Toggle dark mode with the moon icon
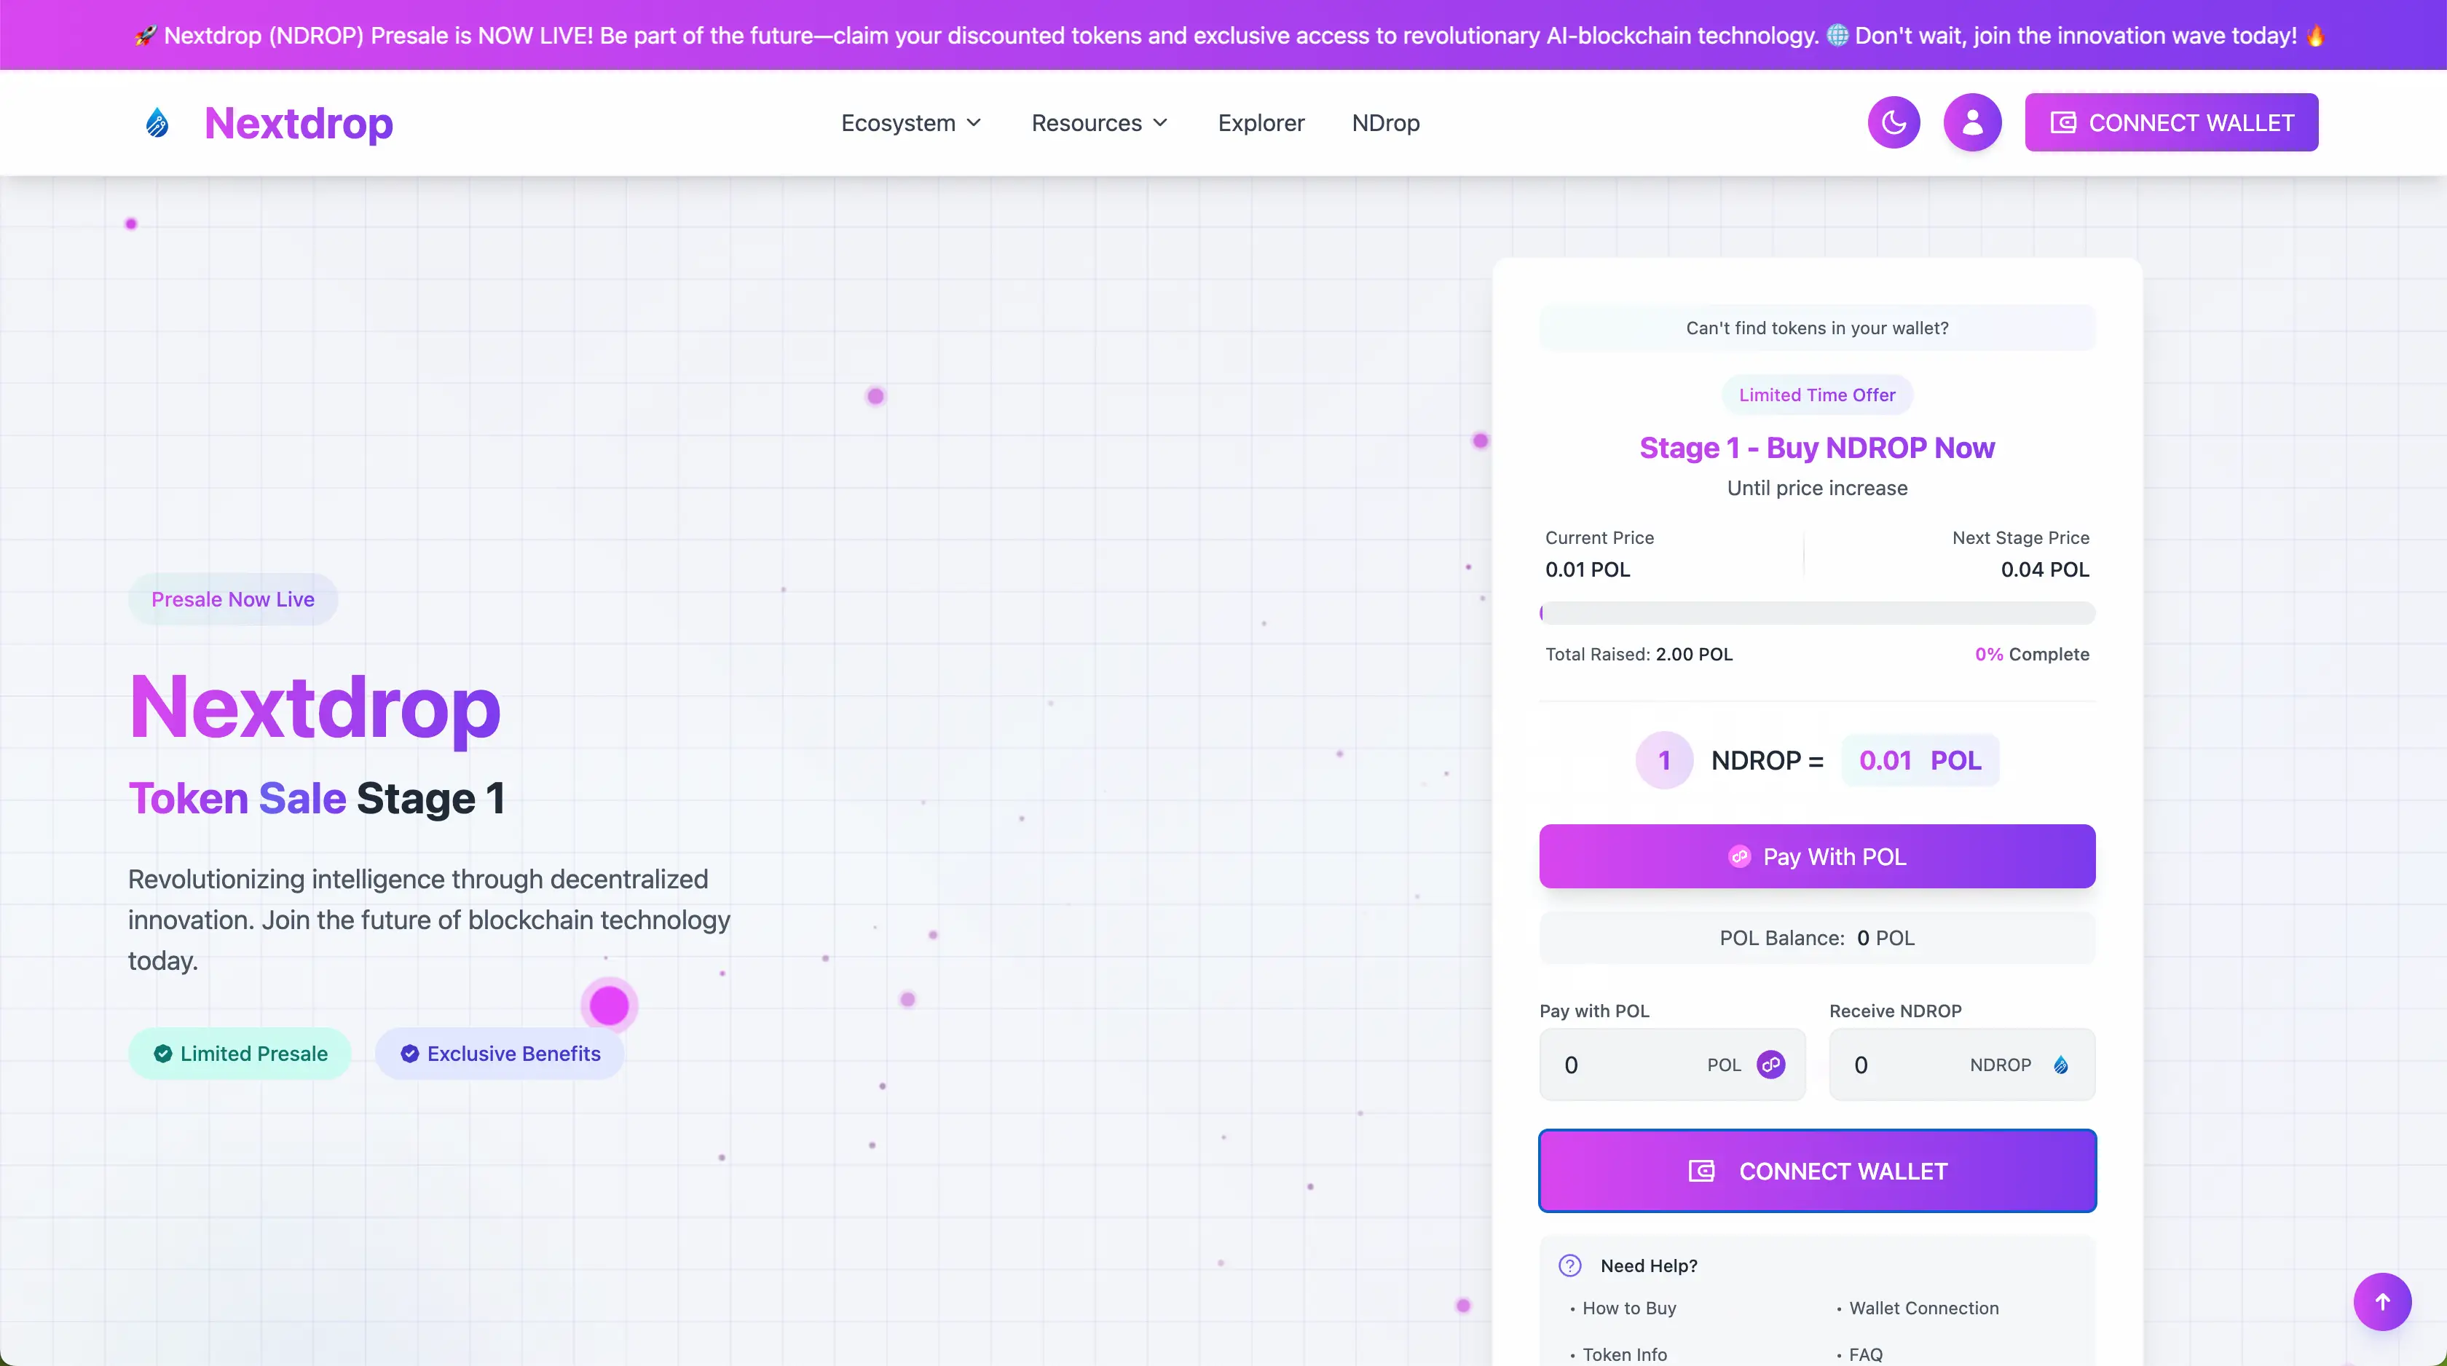The image size is (2447, 1366). click(x=1894, y=122)
